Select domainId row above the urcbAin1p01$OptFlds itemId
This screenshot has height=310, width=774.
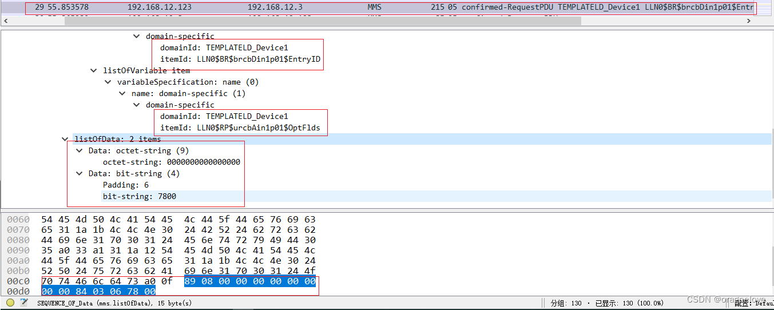click(x=224, y=116)
